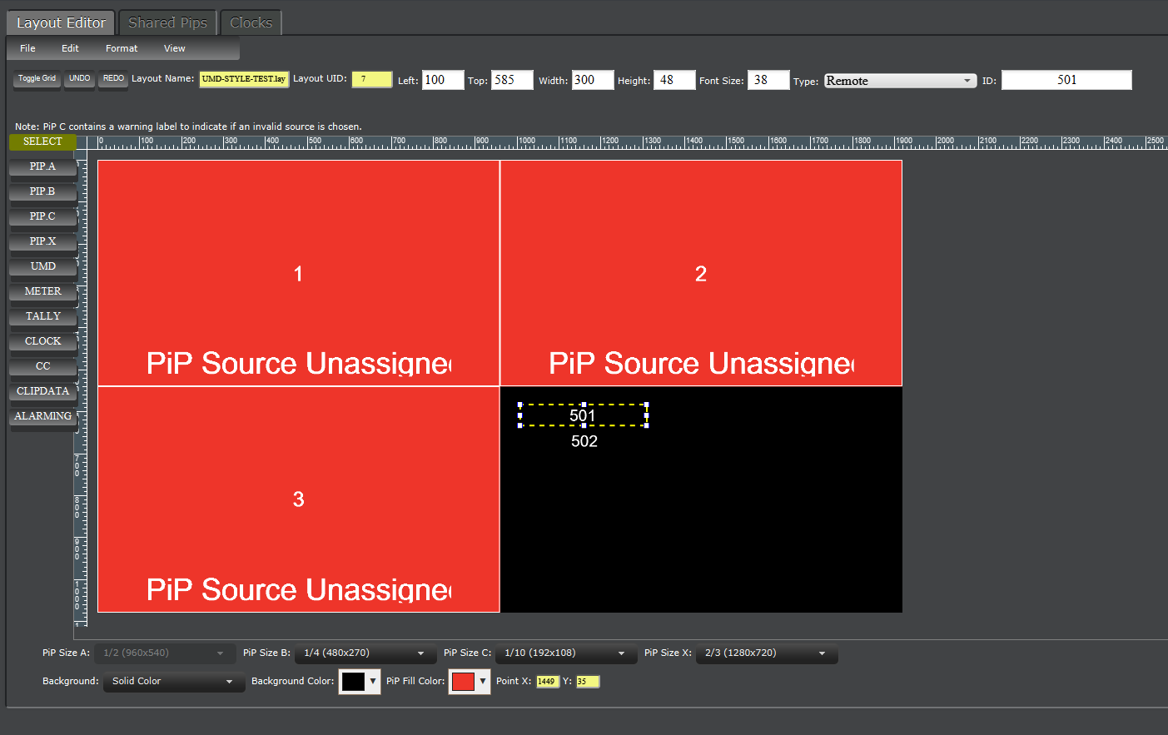Viewport: 1168px width, 735px height.
Task: Click the Height input field
Action: pos(674,80)
